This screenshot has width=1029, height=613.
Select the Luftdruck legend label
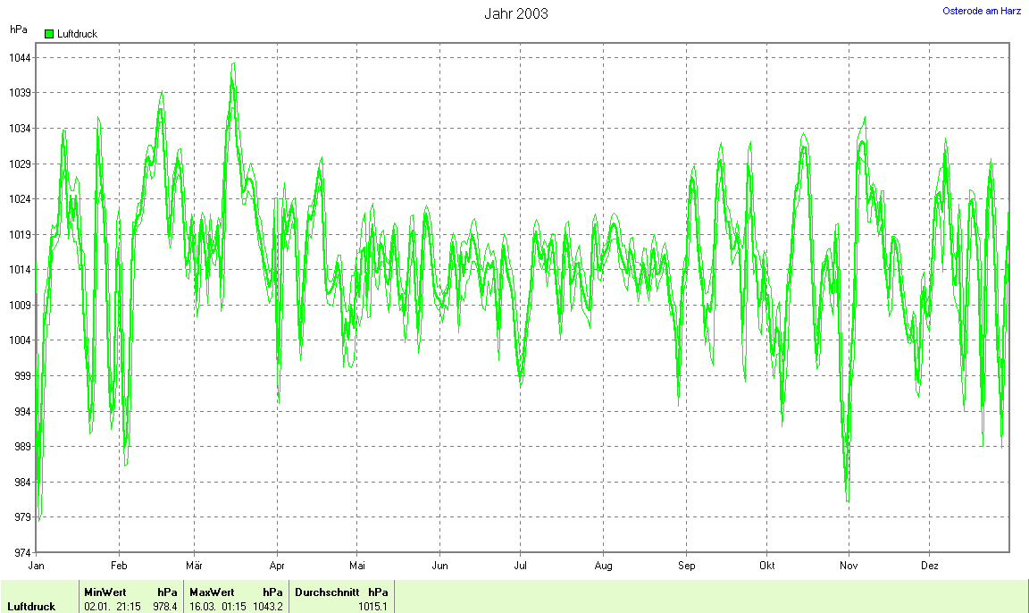[x=77, y=34]
